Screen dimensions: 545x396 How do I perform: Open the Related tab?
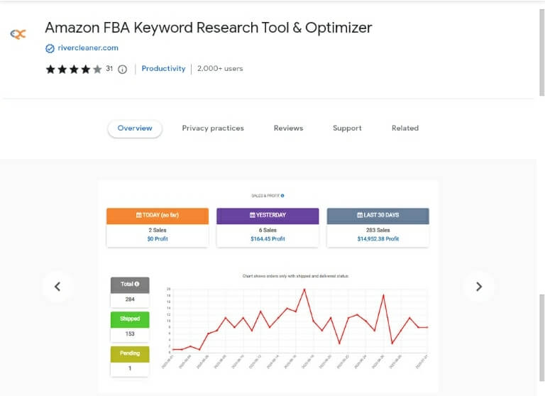point(405,128)
